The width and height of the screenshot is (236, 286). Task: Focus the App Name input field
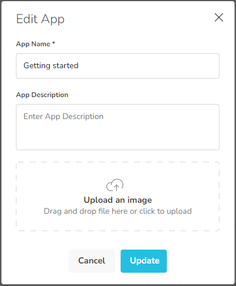click(x=117, y=66)
